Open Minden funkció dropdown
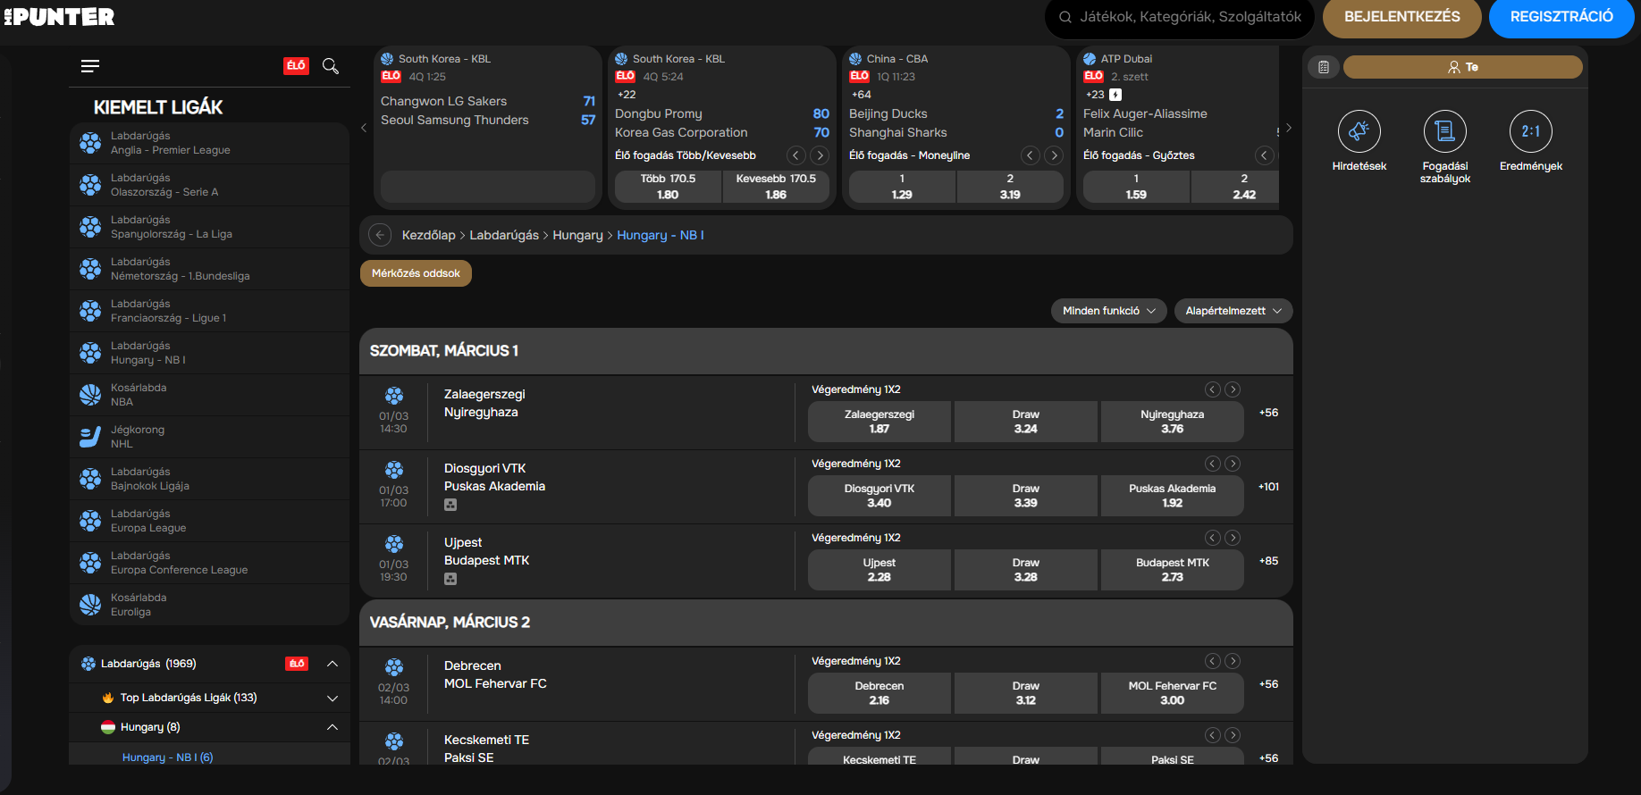This screenshot has width=1641, height=795. click(1108, 311)
